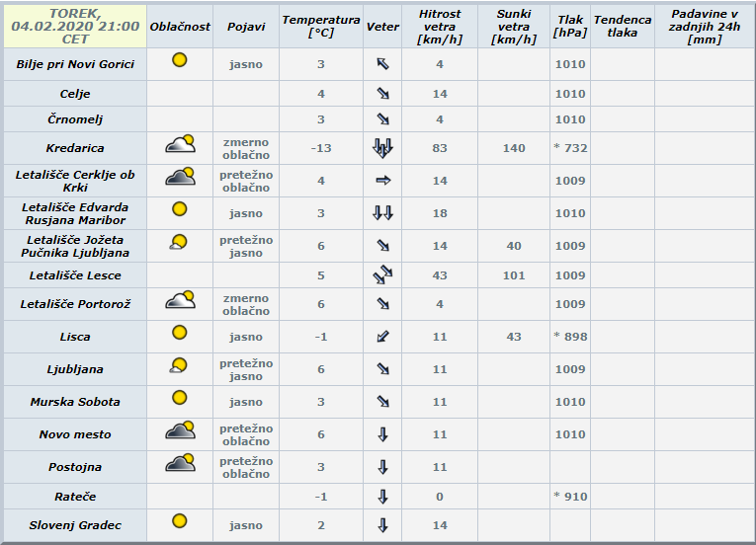The image size is (756, 545).
Task: Click the Lisca pressure value * 898
Action: coord(570,337)
